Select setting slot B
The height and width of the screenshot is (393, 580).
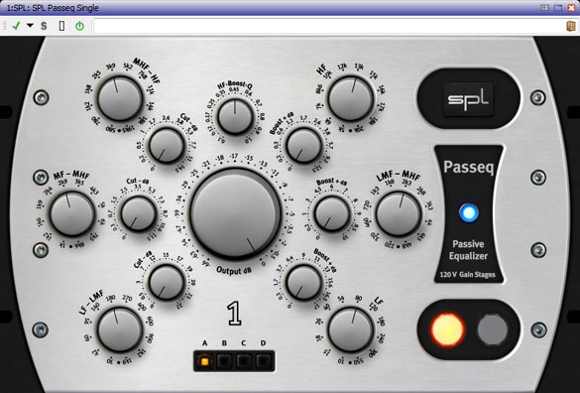click(224, 361)
